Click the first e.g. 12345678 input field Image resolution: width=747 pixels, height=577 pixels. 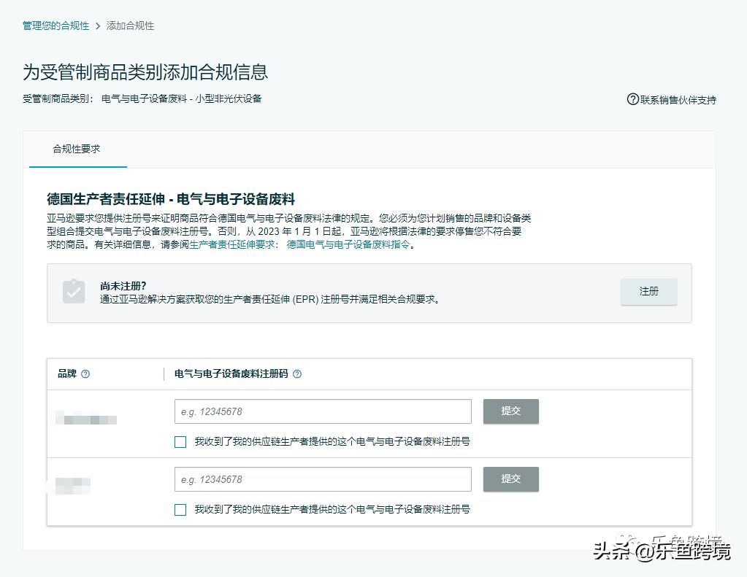coord(323,411)
